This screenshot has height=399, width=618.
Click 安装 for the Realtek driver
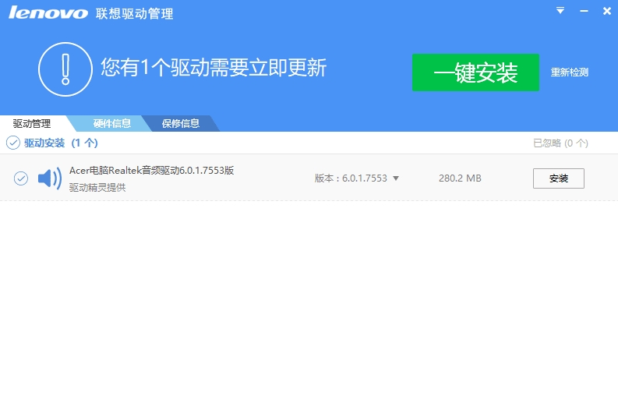[559, 178]
